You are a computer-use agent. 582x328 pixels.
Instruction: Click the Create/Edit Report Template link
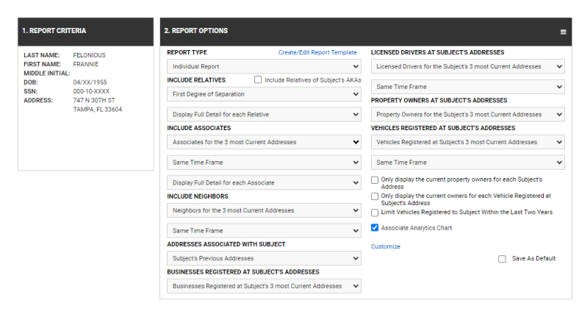pos(317,53)
